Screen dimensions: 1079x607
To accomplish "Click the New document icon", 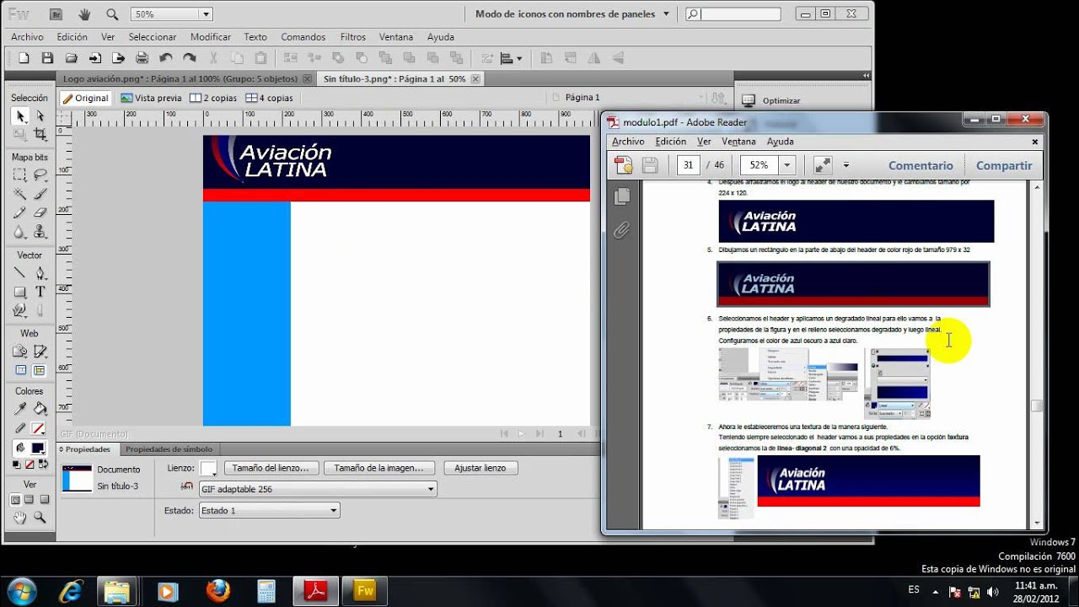I will tap(24, 58).
